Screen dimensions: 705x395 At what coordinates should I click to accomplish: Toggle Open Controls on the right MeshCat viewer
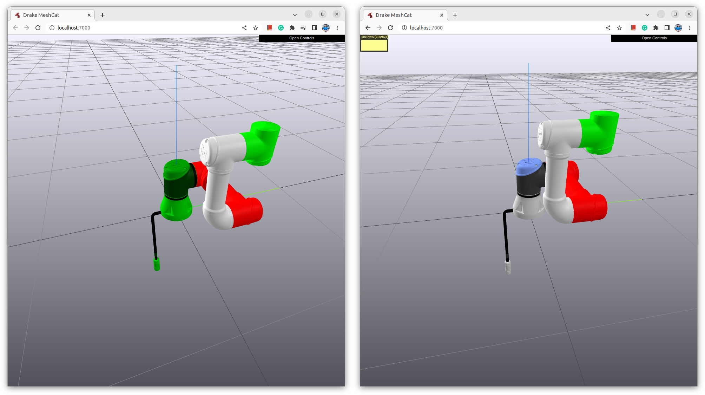point(654,38)
